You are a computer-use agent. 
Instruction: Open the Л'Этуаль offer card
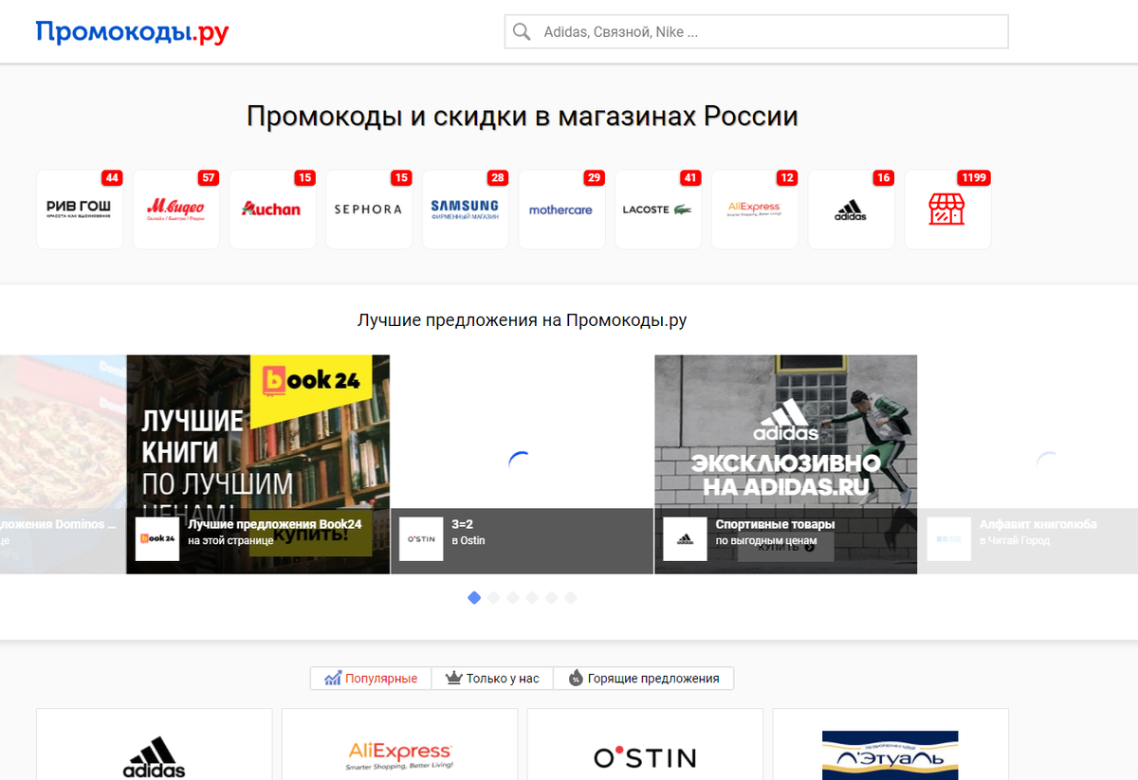(890, 745)
